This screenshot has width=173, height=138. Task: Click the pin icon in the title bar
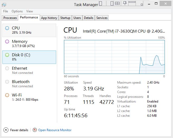(125, 3)
